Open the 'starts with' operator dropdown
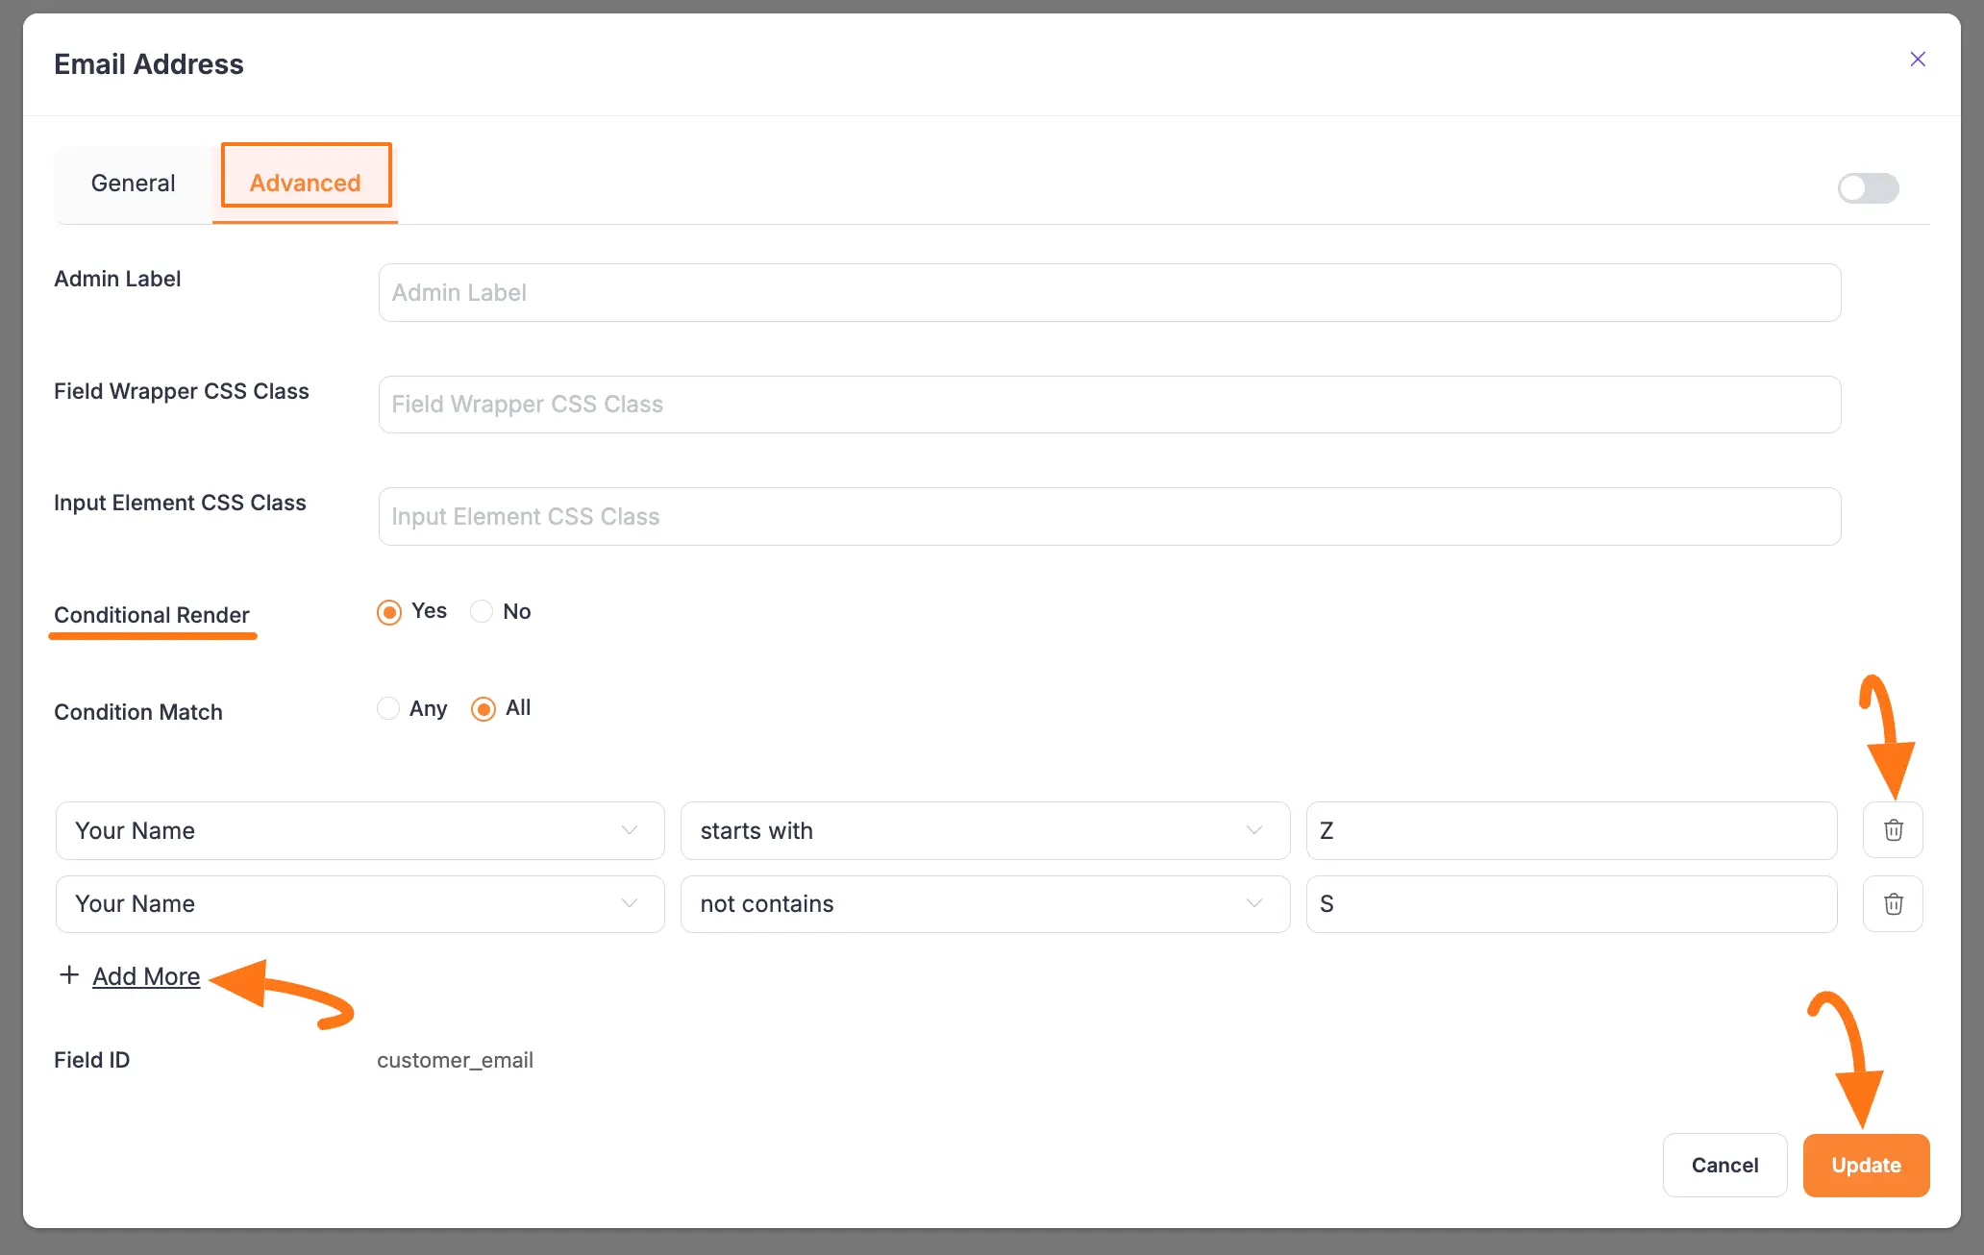The image size is (1984, 1255). point(984,830)
